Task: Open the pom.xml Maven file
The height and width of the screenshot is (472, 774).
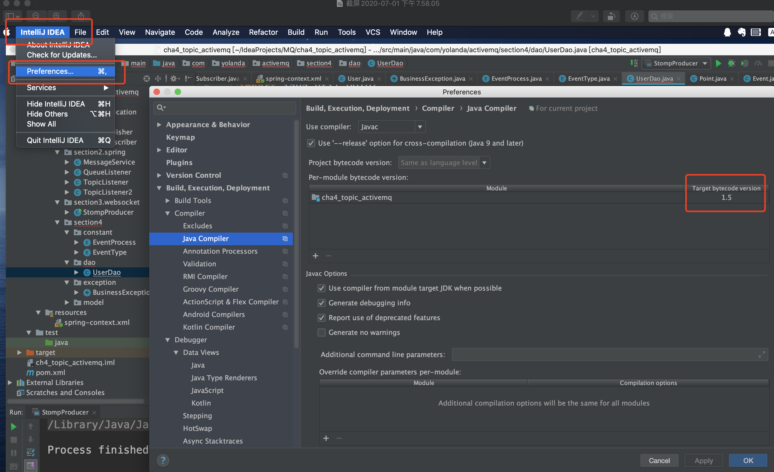Action: point(50,372)
